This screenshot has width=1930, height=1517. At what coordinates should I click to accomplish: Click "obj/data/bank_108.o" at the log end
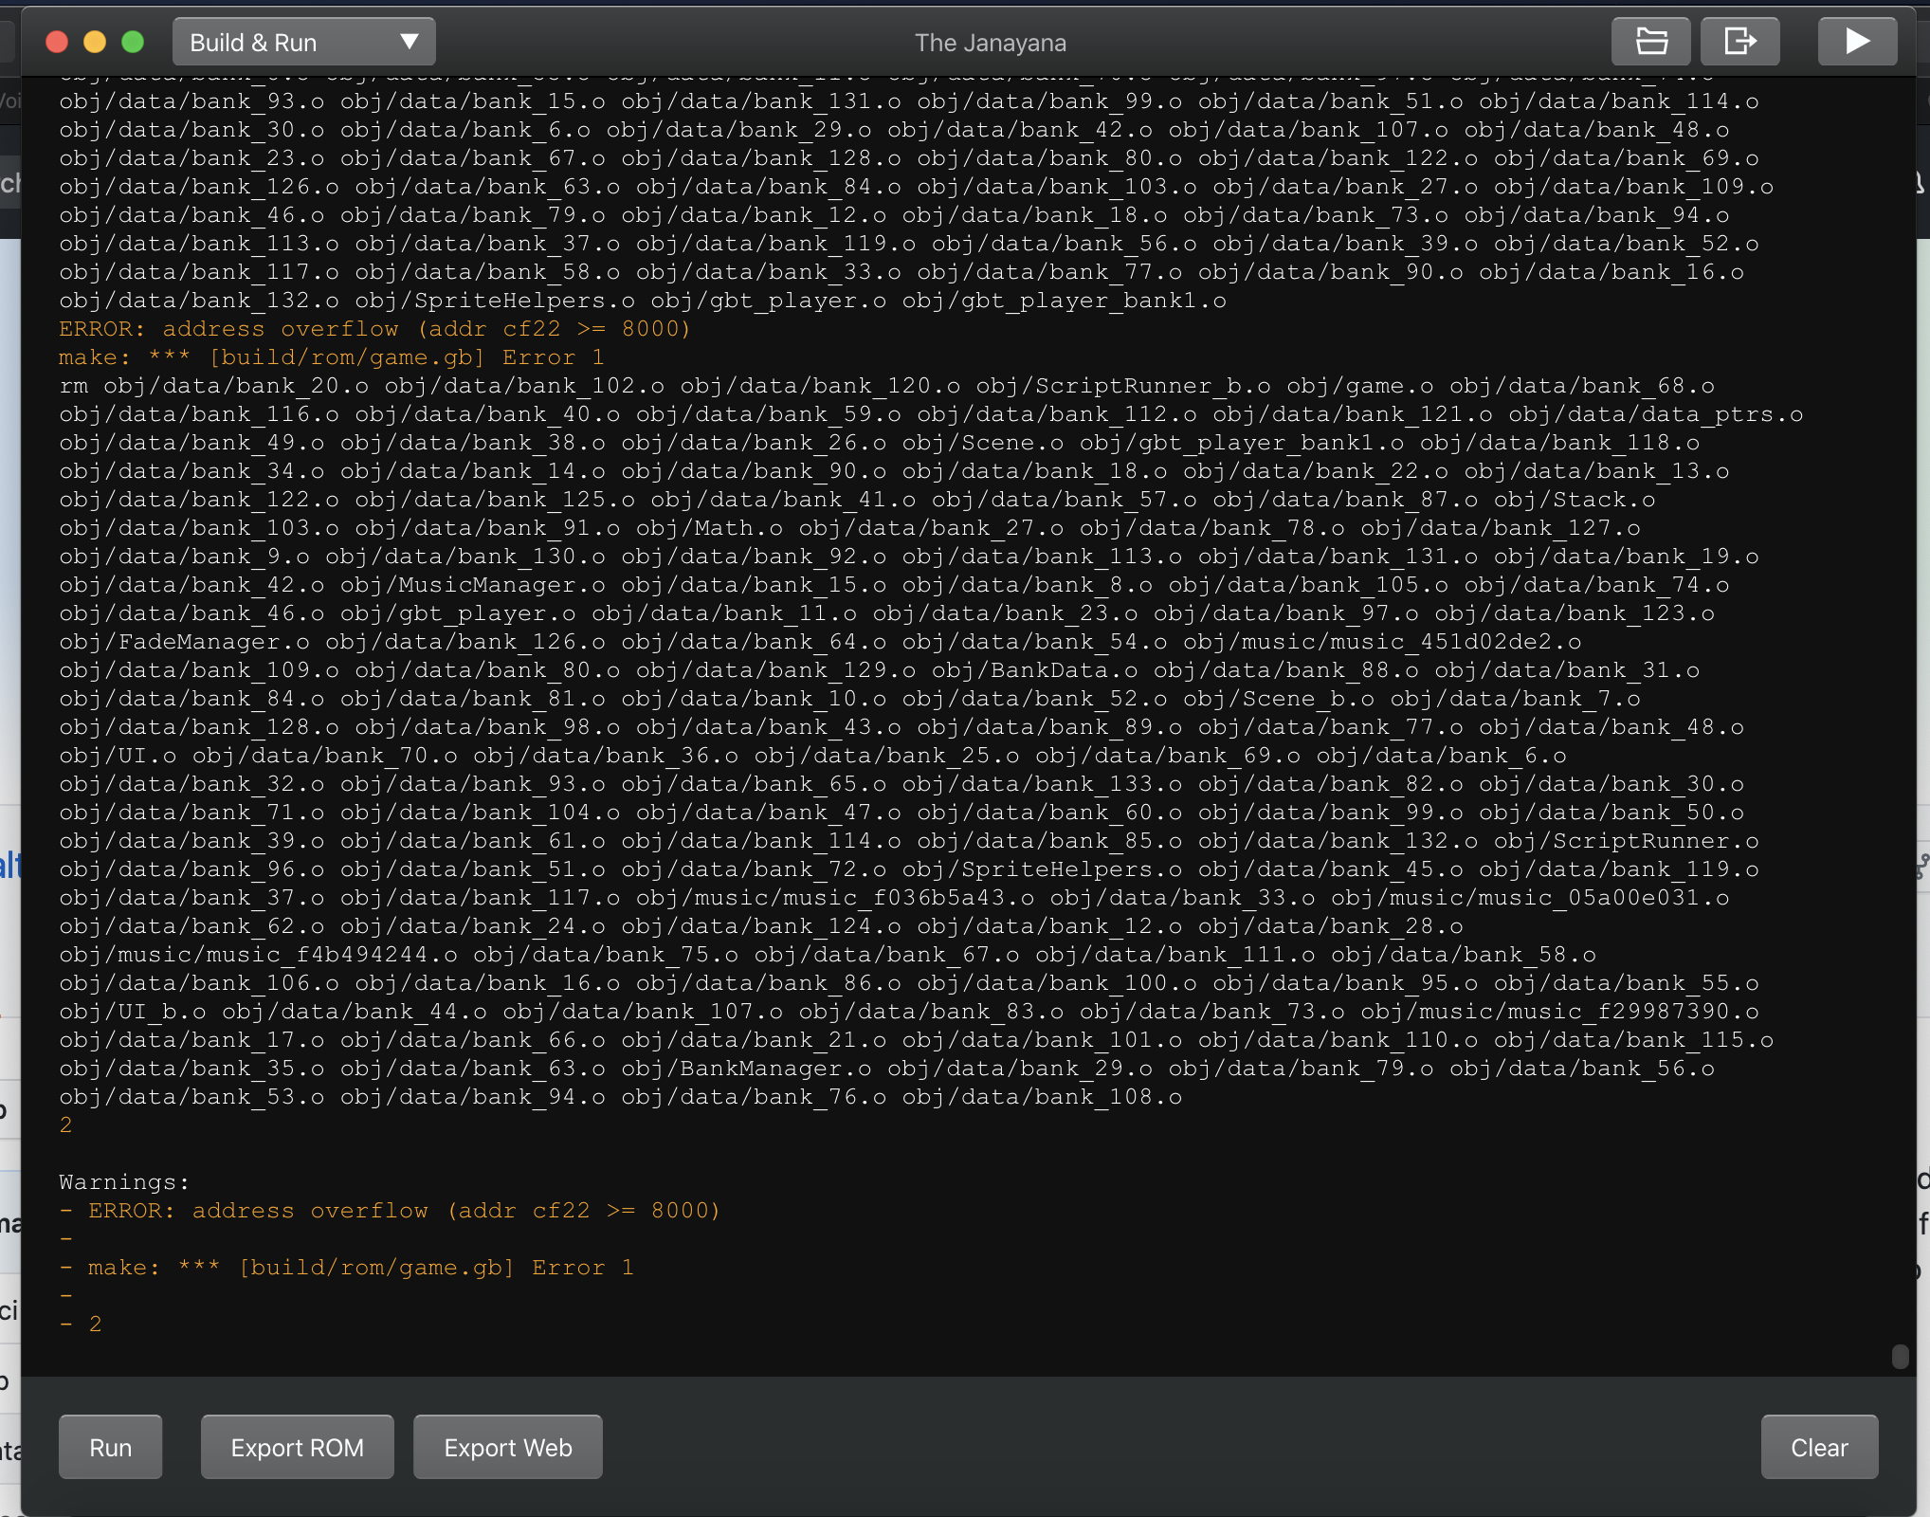pyautogui.click(x=1042, y=1097)
